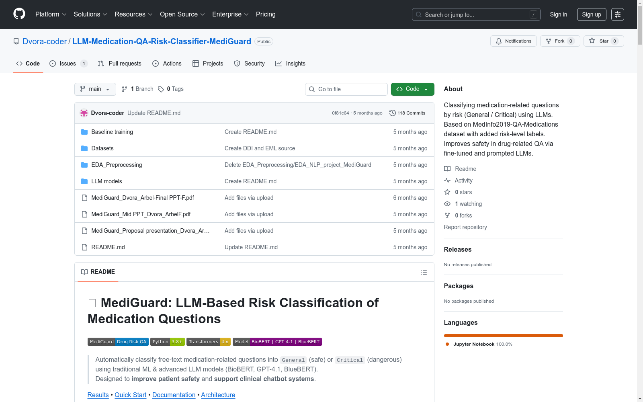Viewport: 643px width, 402px height.
Task: Click the Jupyter Notebook language bar
Action: (x=504, y=336)
